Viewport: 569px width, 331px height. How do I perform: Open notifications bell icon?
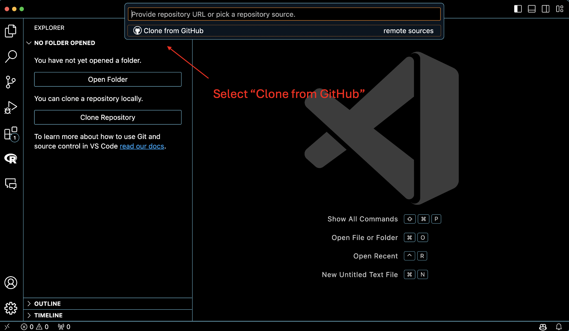tap(559, 327)
